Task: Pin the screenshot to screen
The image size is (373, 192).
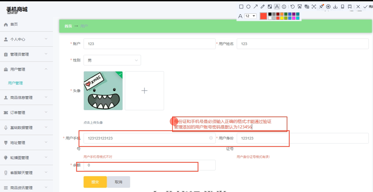Action: point(321,6)
